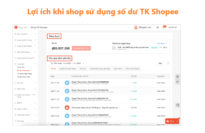
Task: Click the Số Tiền column header
Action: click(134, 76)
